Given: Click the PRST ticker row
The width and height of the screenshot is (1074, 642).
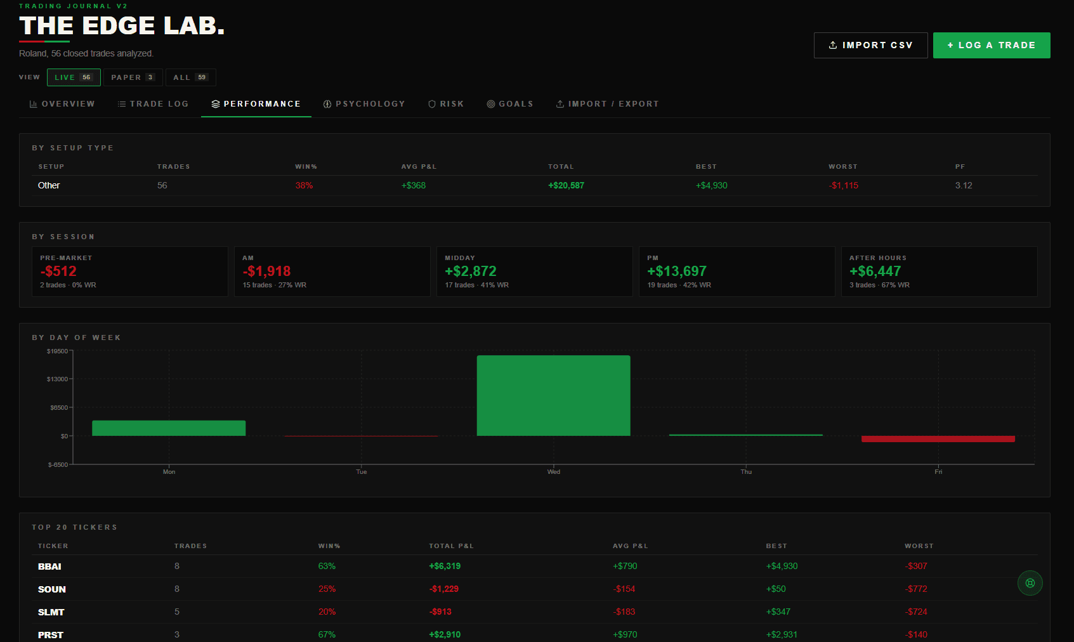Looking at the screenshot, I should [x=535, y=634].
